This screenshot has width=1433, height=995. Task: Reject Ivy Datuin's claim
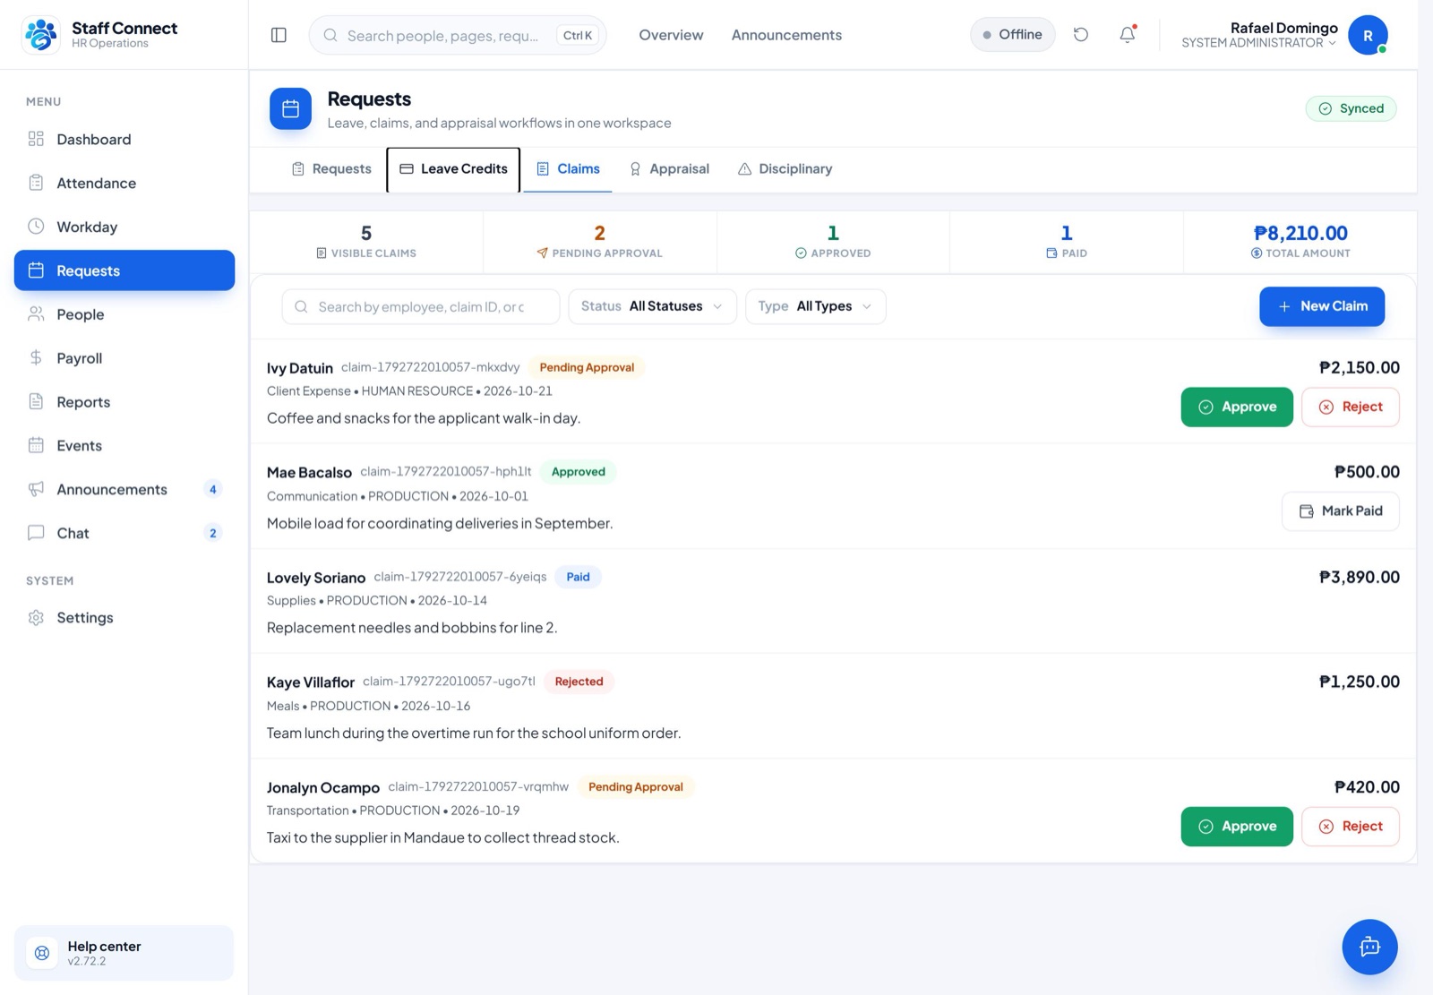[1351, 407]
